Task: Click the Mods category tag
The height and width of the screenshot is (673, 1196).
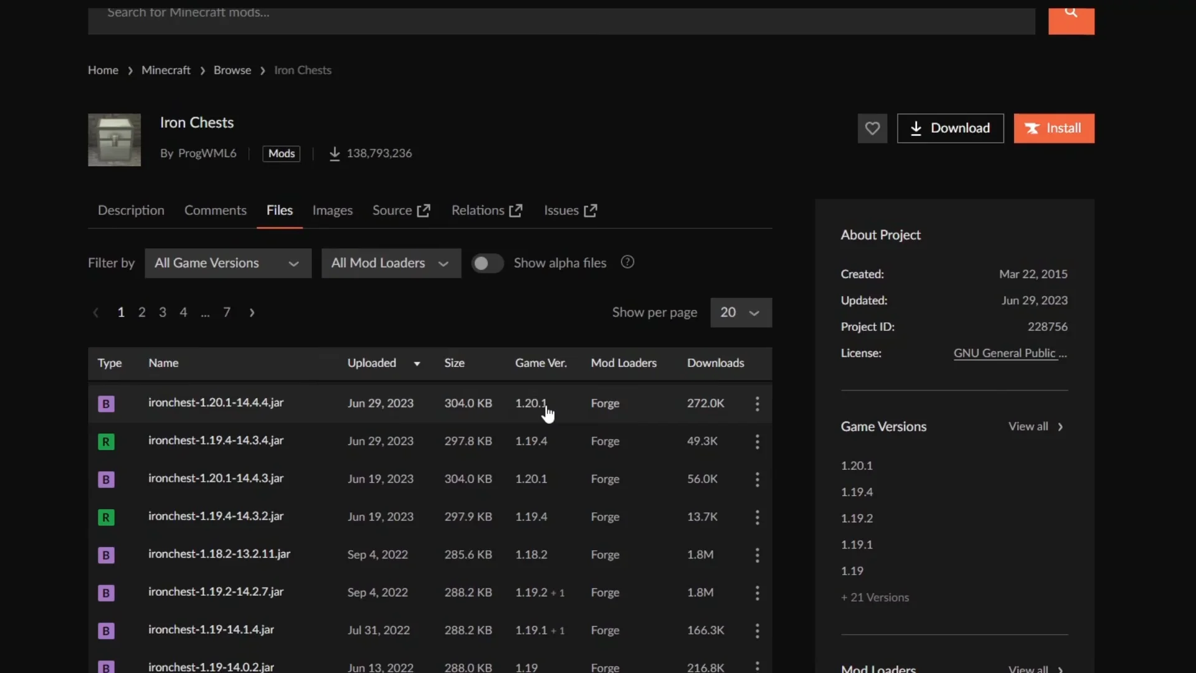Action: tap(282, 153)
